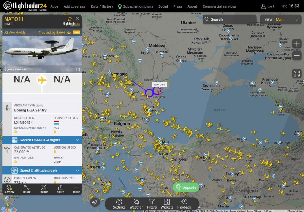The image size is (304, 212).
Task: Open Weather layer options
Action: click(136, 204)
